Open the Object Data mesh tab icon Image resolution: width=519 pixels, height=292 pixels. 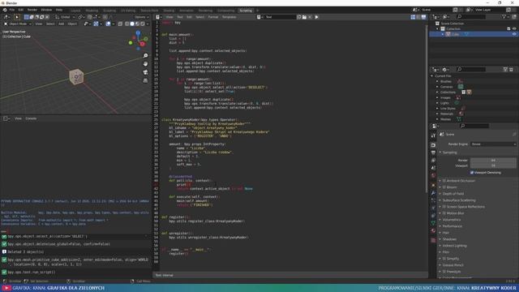pyautogui.click(x=433, y=223)
